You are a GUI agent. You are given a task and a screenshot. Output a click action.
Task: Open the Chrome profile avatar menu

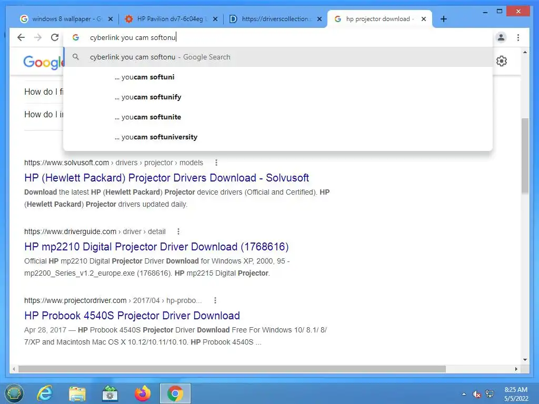coord(501,37)
